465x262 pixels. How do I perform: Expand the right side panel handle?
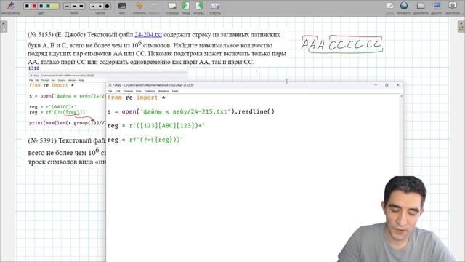[461, 27]
